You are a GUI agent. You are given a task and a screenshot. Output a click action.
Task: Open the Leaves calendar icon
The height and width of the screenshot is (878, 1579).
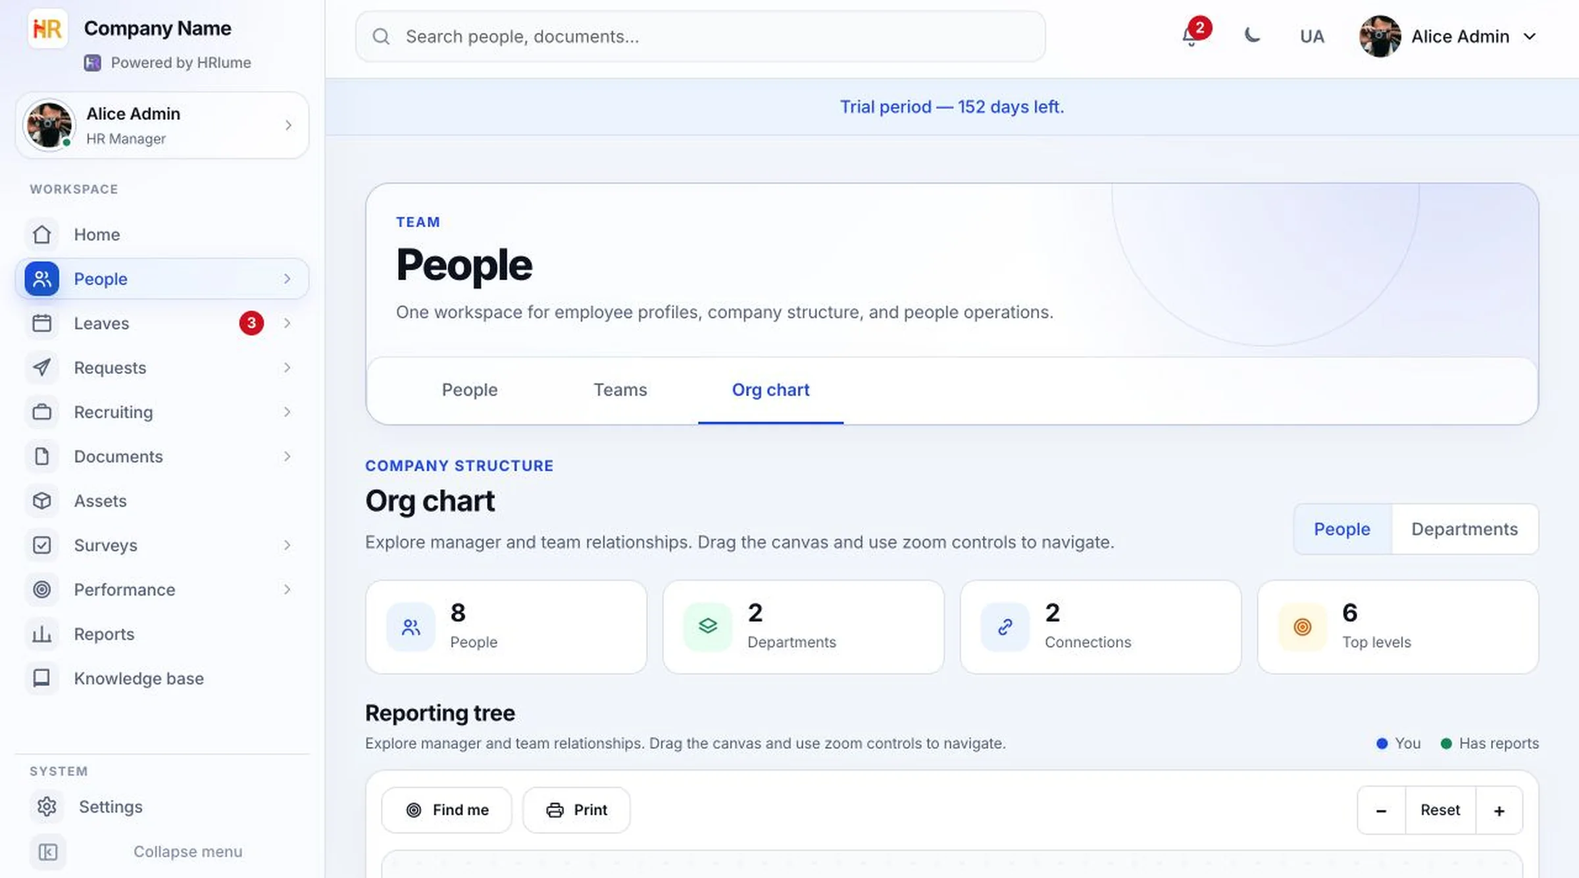[42, 323]
